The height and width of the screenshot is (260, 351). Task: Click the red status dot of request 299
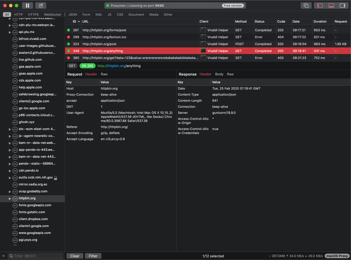tap(68, 37)
